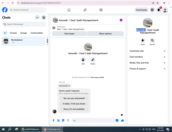Choose a GIF icon in composer

(68, 120)
